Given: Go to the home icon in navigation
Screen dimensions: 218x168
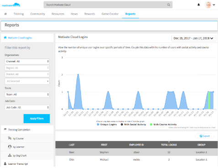Looking at the screenshot, I should (5, 14).
